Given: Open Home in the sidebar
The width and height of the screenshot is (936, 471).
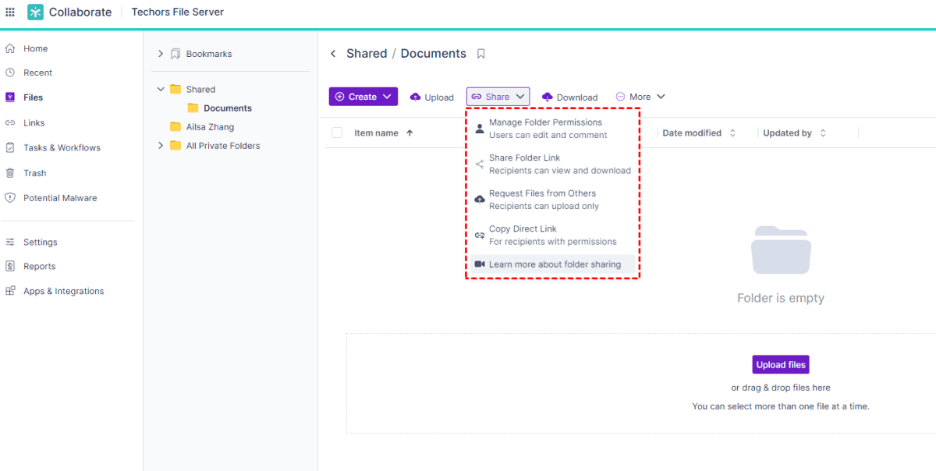Looking at the screenshot, I should pos(35,48).
